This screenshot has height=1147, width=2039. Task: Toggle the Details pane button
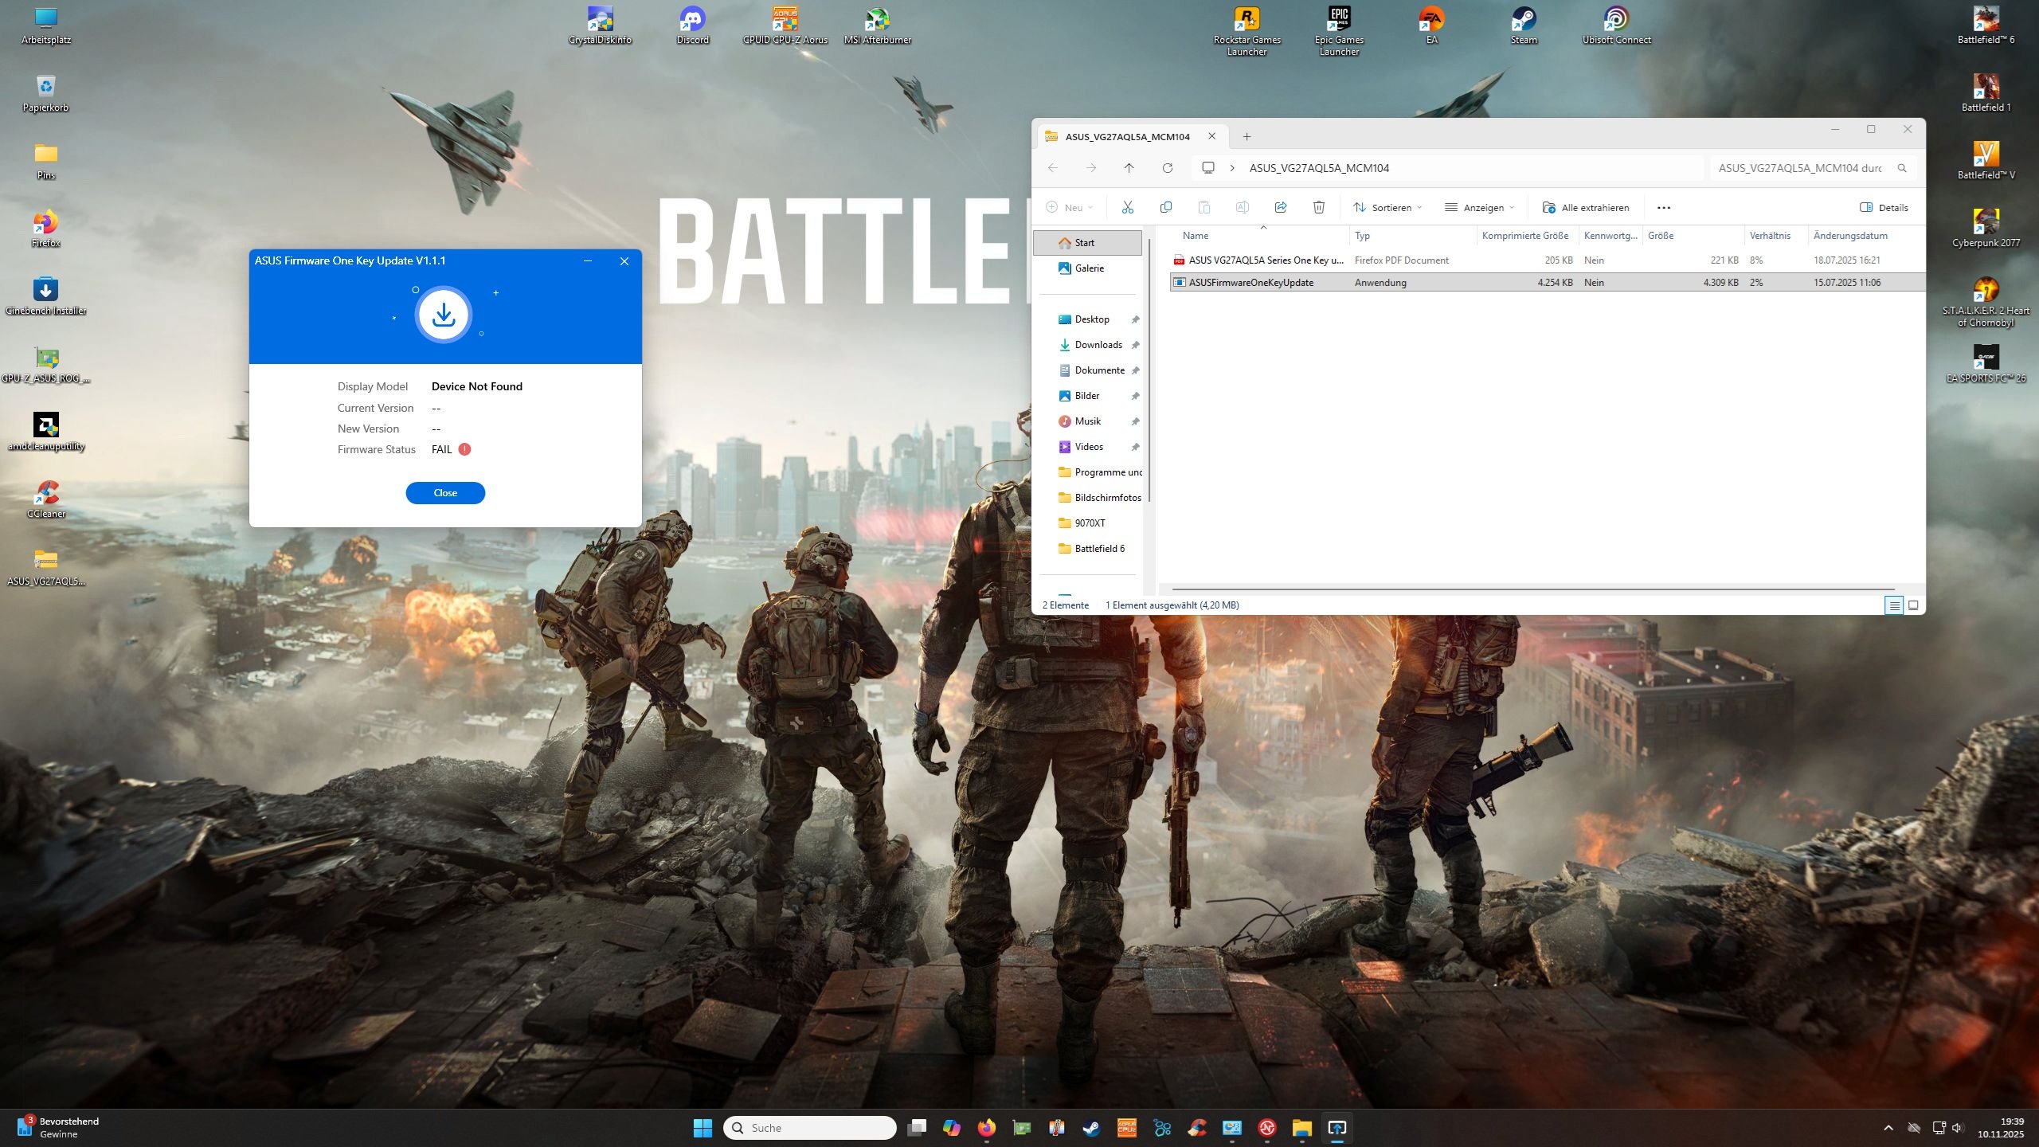(1884, 208)
